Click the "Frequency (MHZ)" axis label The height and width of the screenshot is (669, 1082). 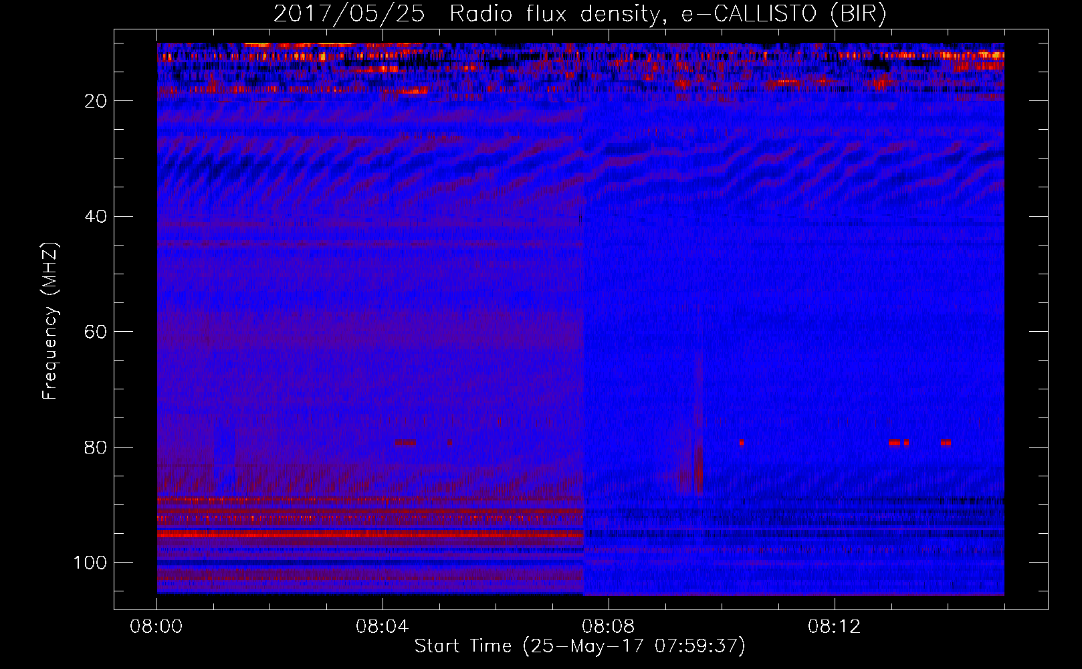[x=50, y=321]
